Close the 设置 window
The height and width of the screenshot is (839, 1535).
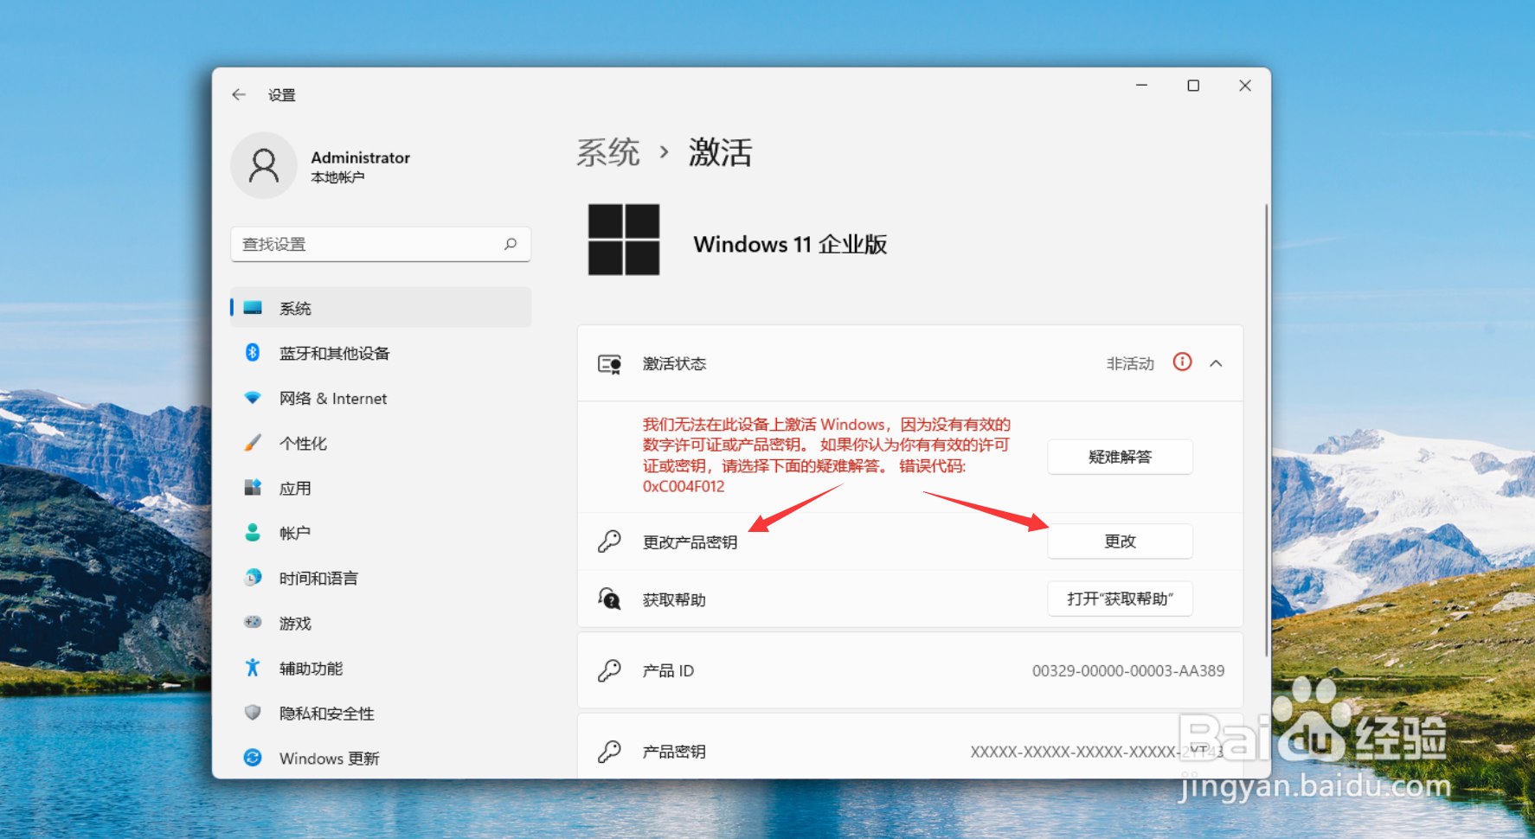[1245, 86]
